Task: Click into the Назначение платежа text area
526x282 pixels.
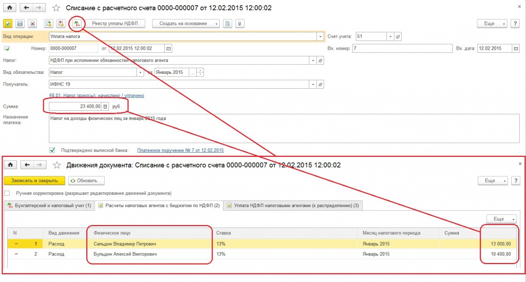Action: (x=284, y=129)
